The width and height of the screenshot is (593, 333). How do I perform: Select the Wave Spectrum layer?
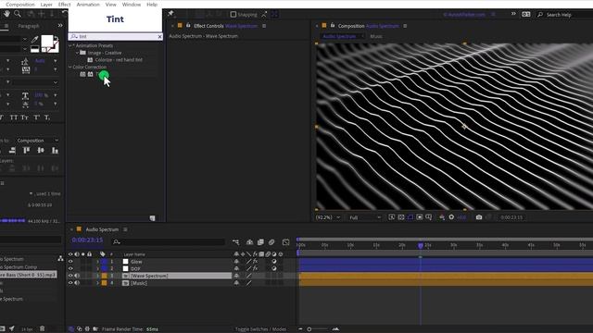tap(149, 276)
